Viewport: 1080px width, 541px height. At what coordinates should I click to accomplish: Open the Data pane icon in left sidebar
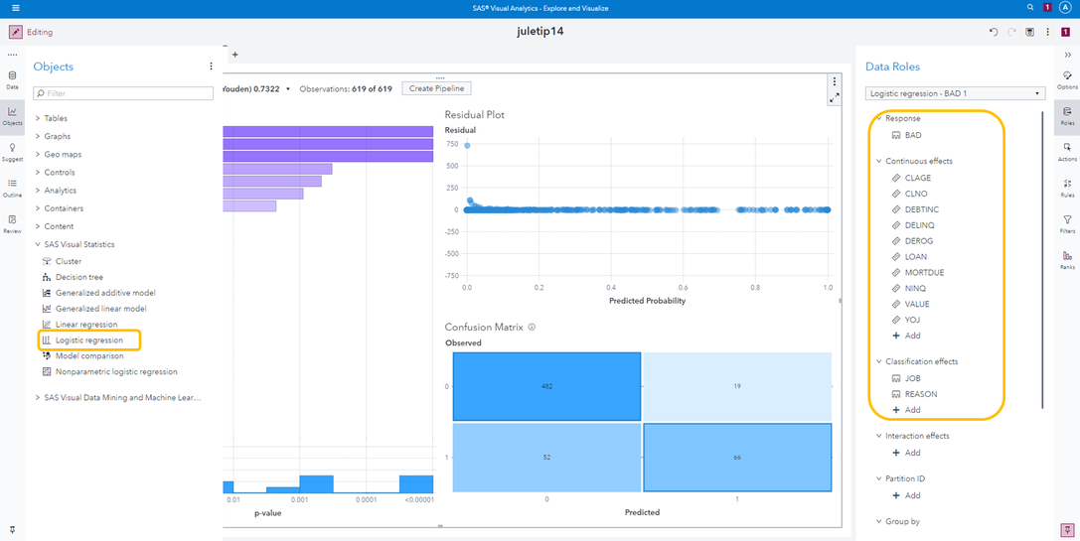pyautogui.click(x=12, y=79)
